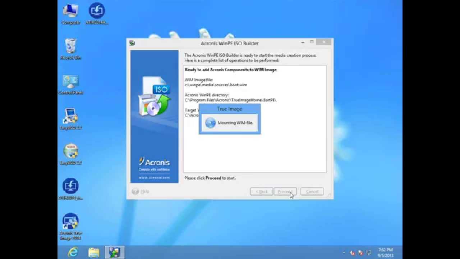This screenshot has height=259, width=460.
Task: Launch Internet Explorer from the taskbar
Action: tap(73, 252)
